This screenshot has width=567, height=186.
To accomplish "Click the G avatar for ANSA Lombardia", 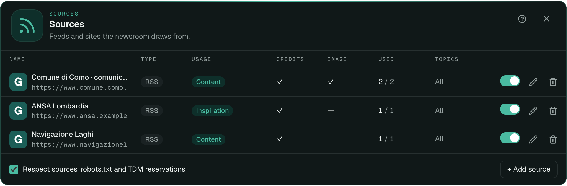I will [x=18, y=111].
